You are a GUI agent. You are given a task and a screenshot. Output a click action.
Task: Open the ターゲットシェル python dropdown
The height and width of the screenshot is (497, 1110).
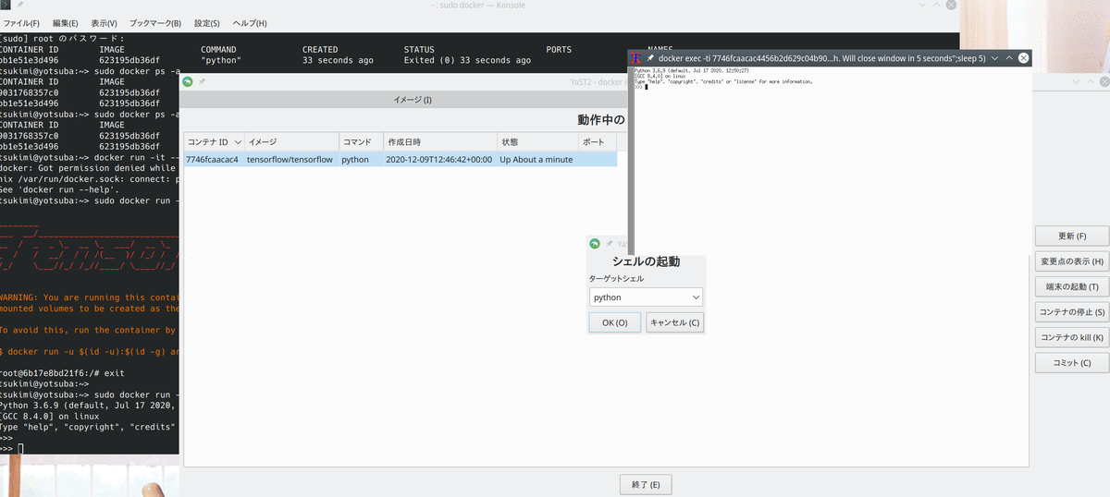click(646, 297)
